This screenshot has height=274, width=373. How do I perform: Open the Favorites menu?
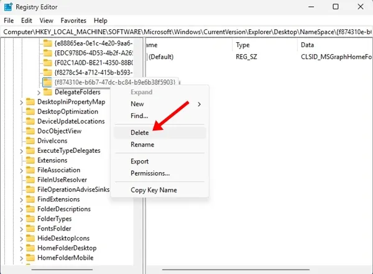pos(73,21)
